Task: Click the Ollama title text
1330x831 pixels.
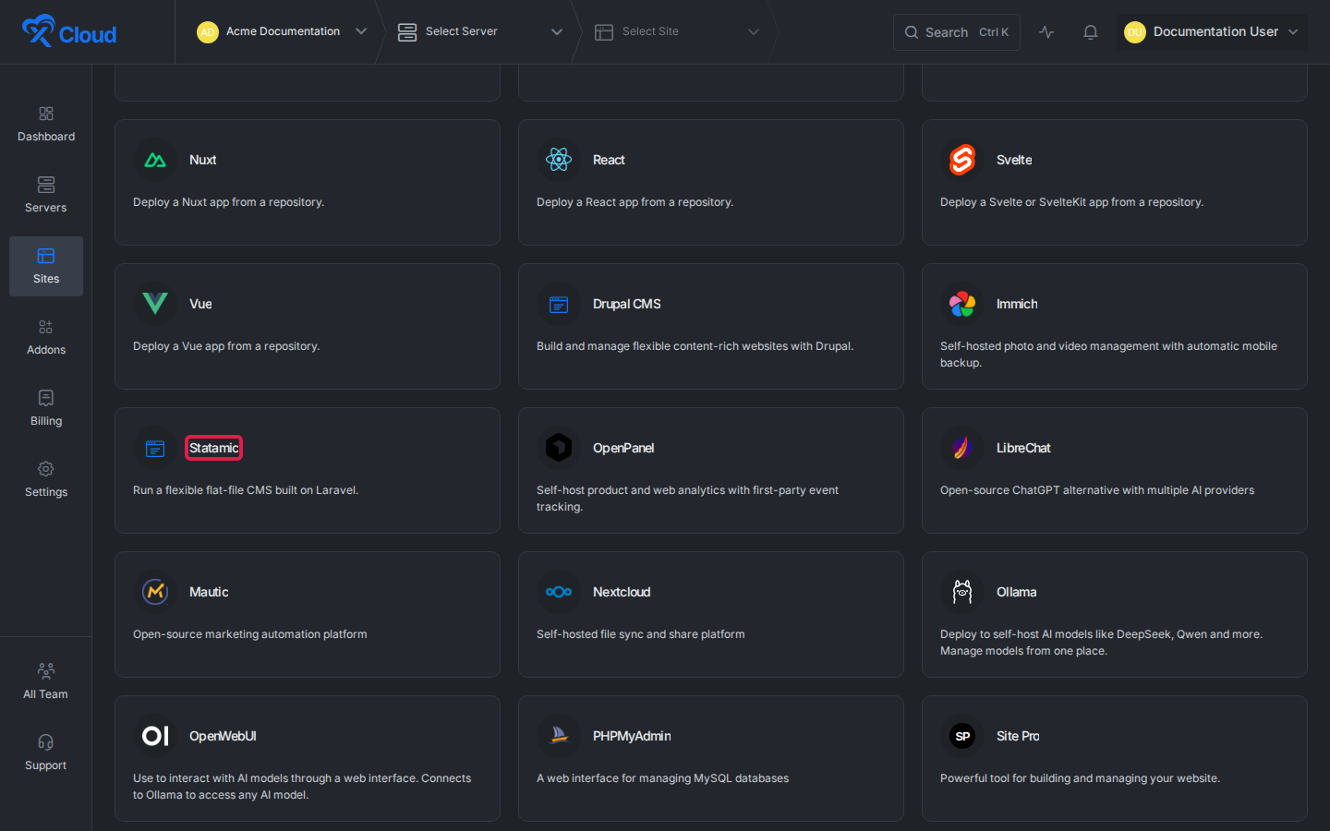Action: 1016,592
